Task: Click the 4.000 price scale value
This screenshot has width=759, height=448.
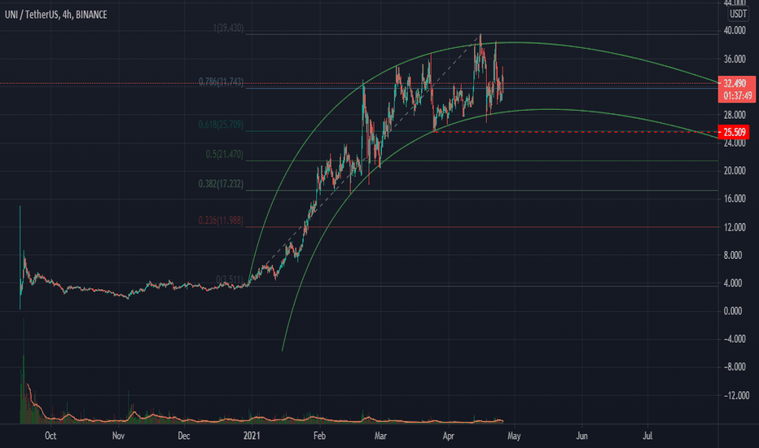Action: click(x=735, y=283)
